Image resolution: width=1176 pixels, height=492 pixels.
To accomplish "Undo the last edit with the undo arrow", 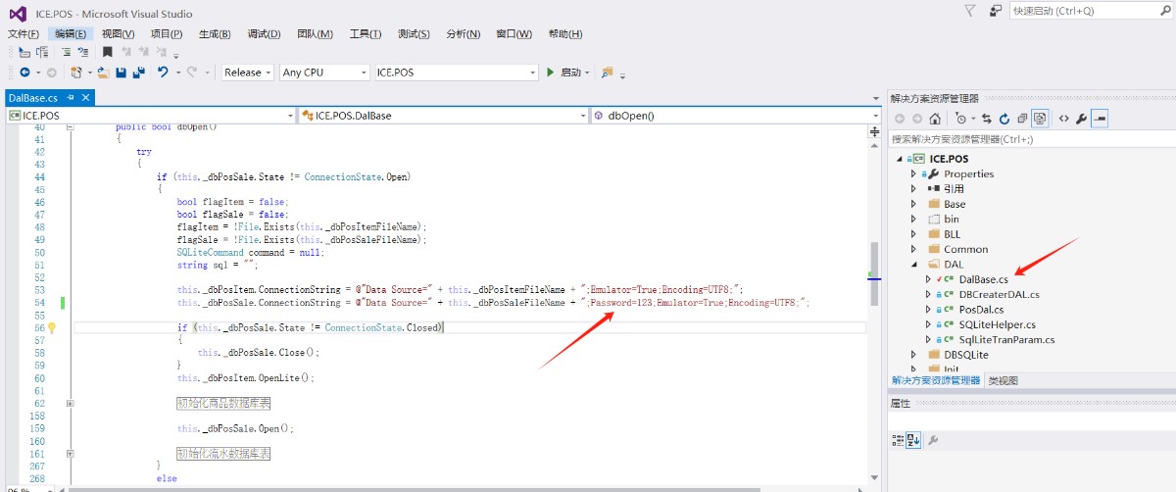I will (163, 72).
